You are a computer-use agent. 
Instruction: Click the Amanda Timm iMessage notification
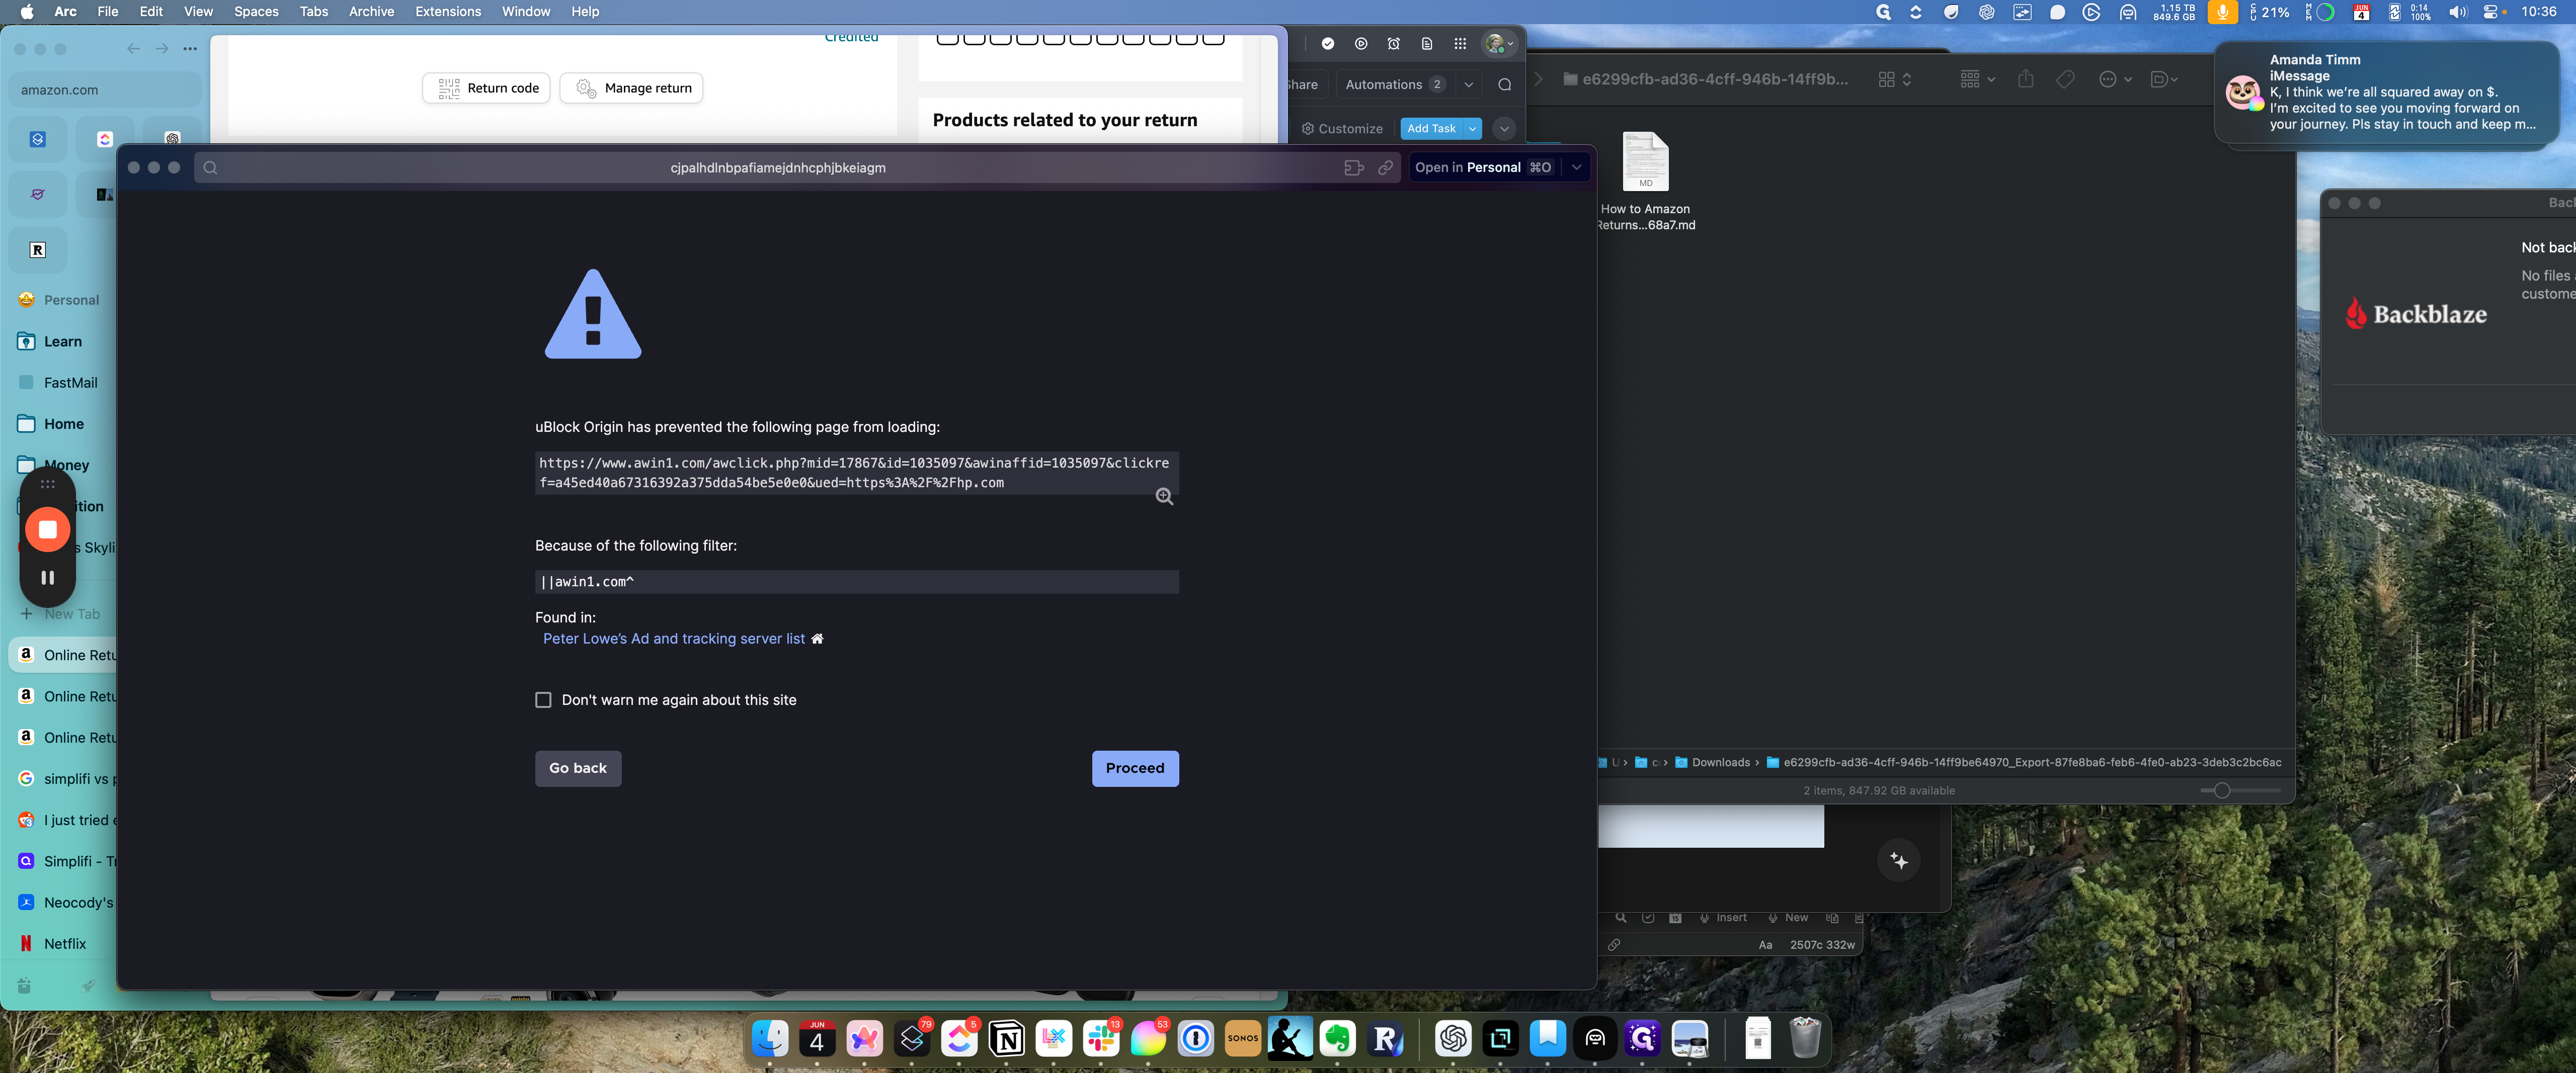click(x=2387, y=93)
